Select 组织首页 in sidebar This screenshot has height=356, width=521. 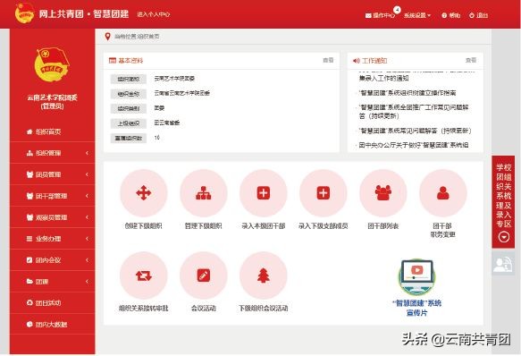[52, 131]
